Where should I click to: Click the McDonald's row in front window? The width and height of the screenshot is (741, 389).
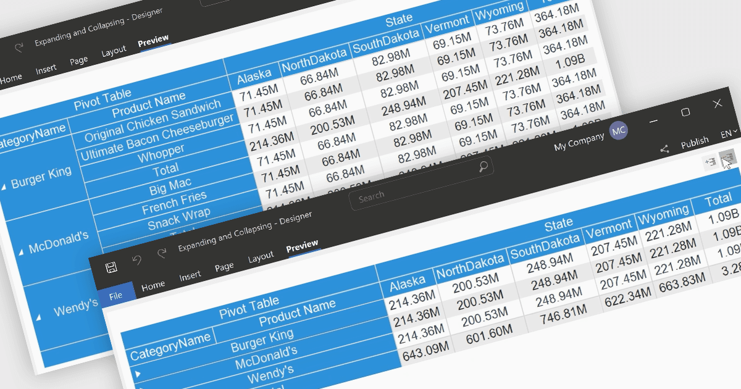pyautogui.click(x=266, y=358)
